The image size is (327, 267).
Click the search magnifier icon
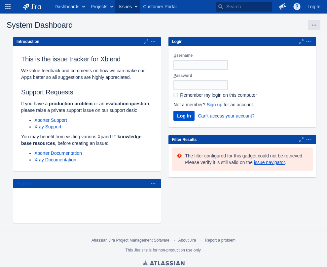(x=220, y=7)
